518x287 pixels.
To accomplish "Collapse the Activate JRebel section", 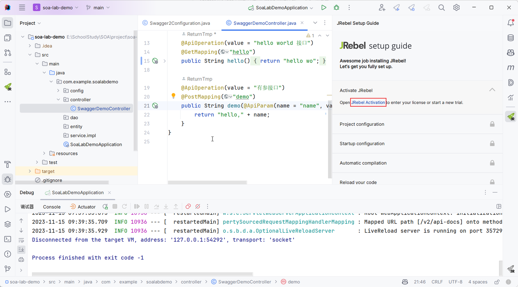I will (492, 90).
